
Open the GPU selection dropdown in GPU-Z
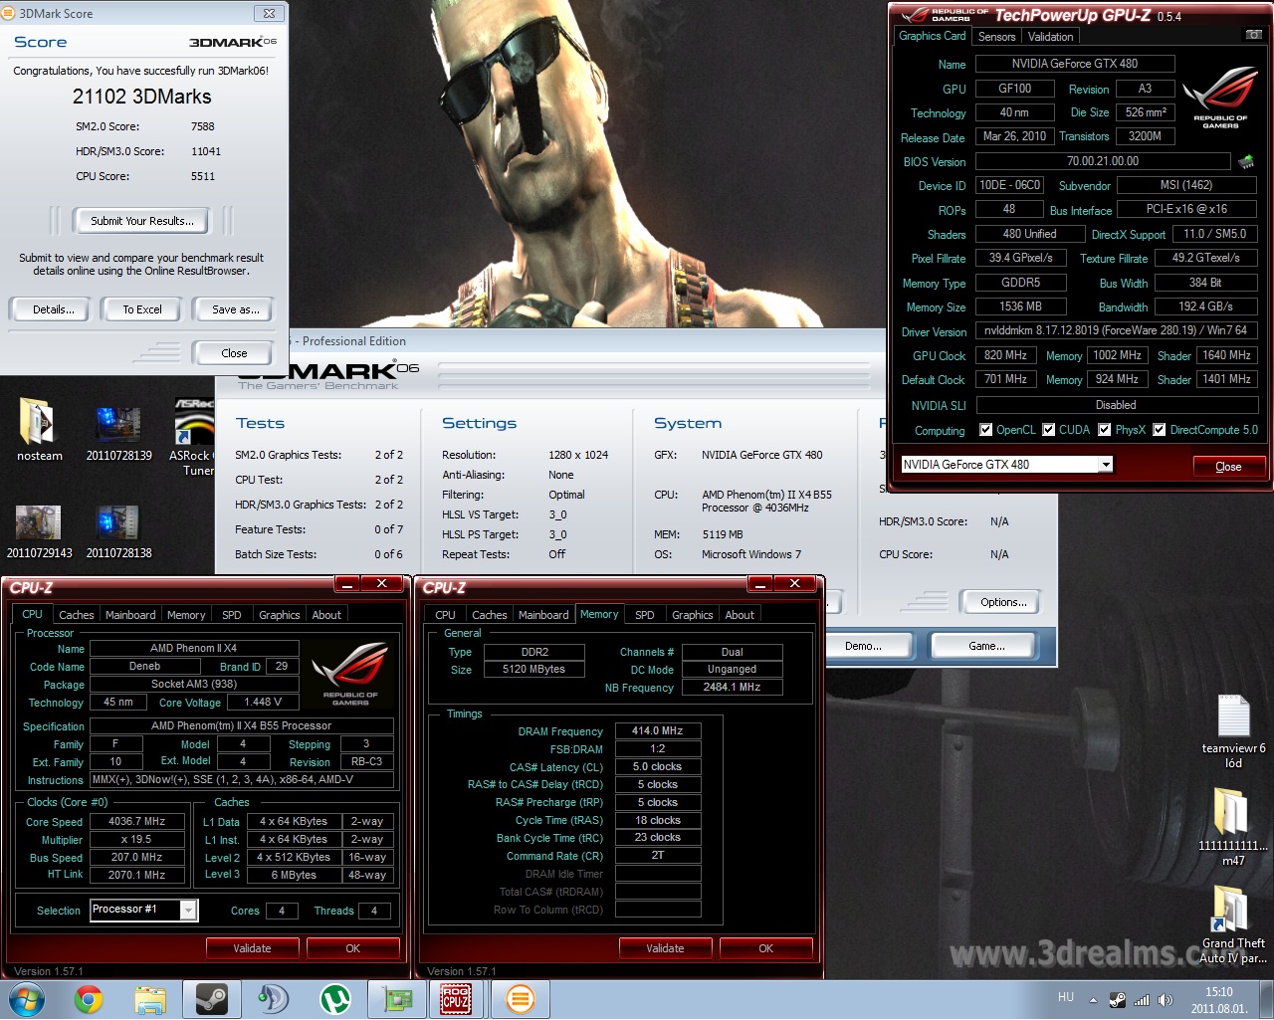coord(1105,465)
